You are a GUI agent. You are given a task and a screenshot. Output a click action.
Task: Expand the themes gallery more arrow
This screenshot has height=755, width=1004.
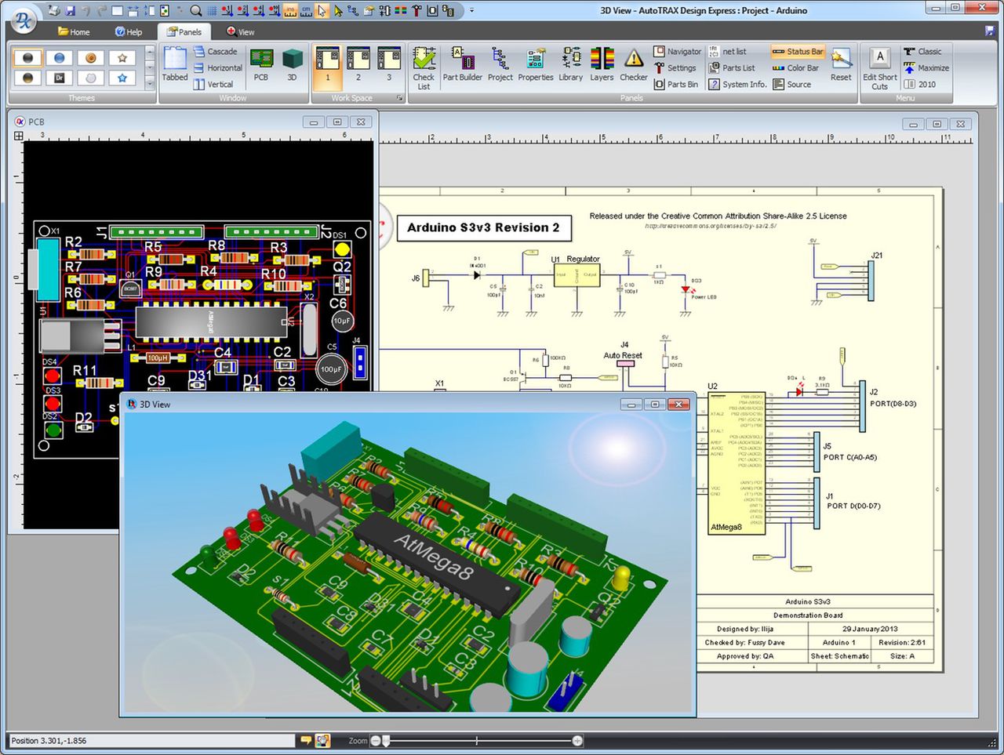click(150, 82)
